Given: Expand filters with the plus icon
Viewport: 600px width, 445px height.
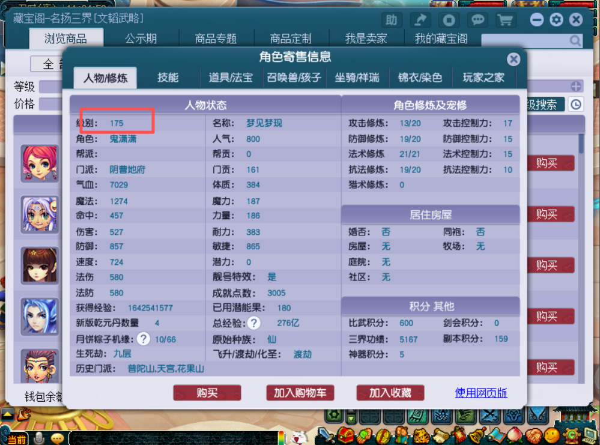Looking at the screenshot, I should [x=576, y=86].
